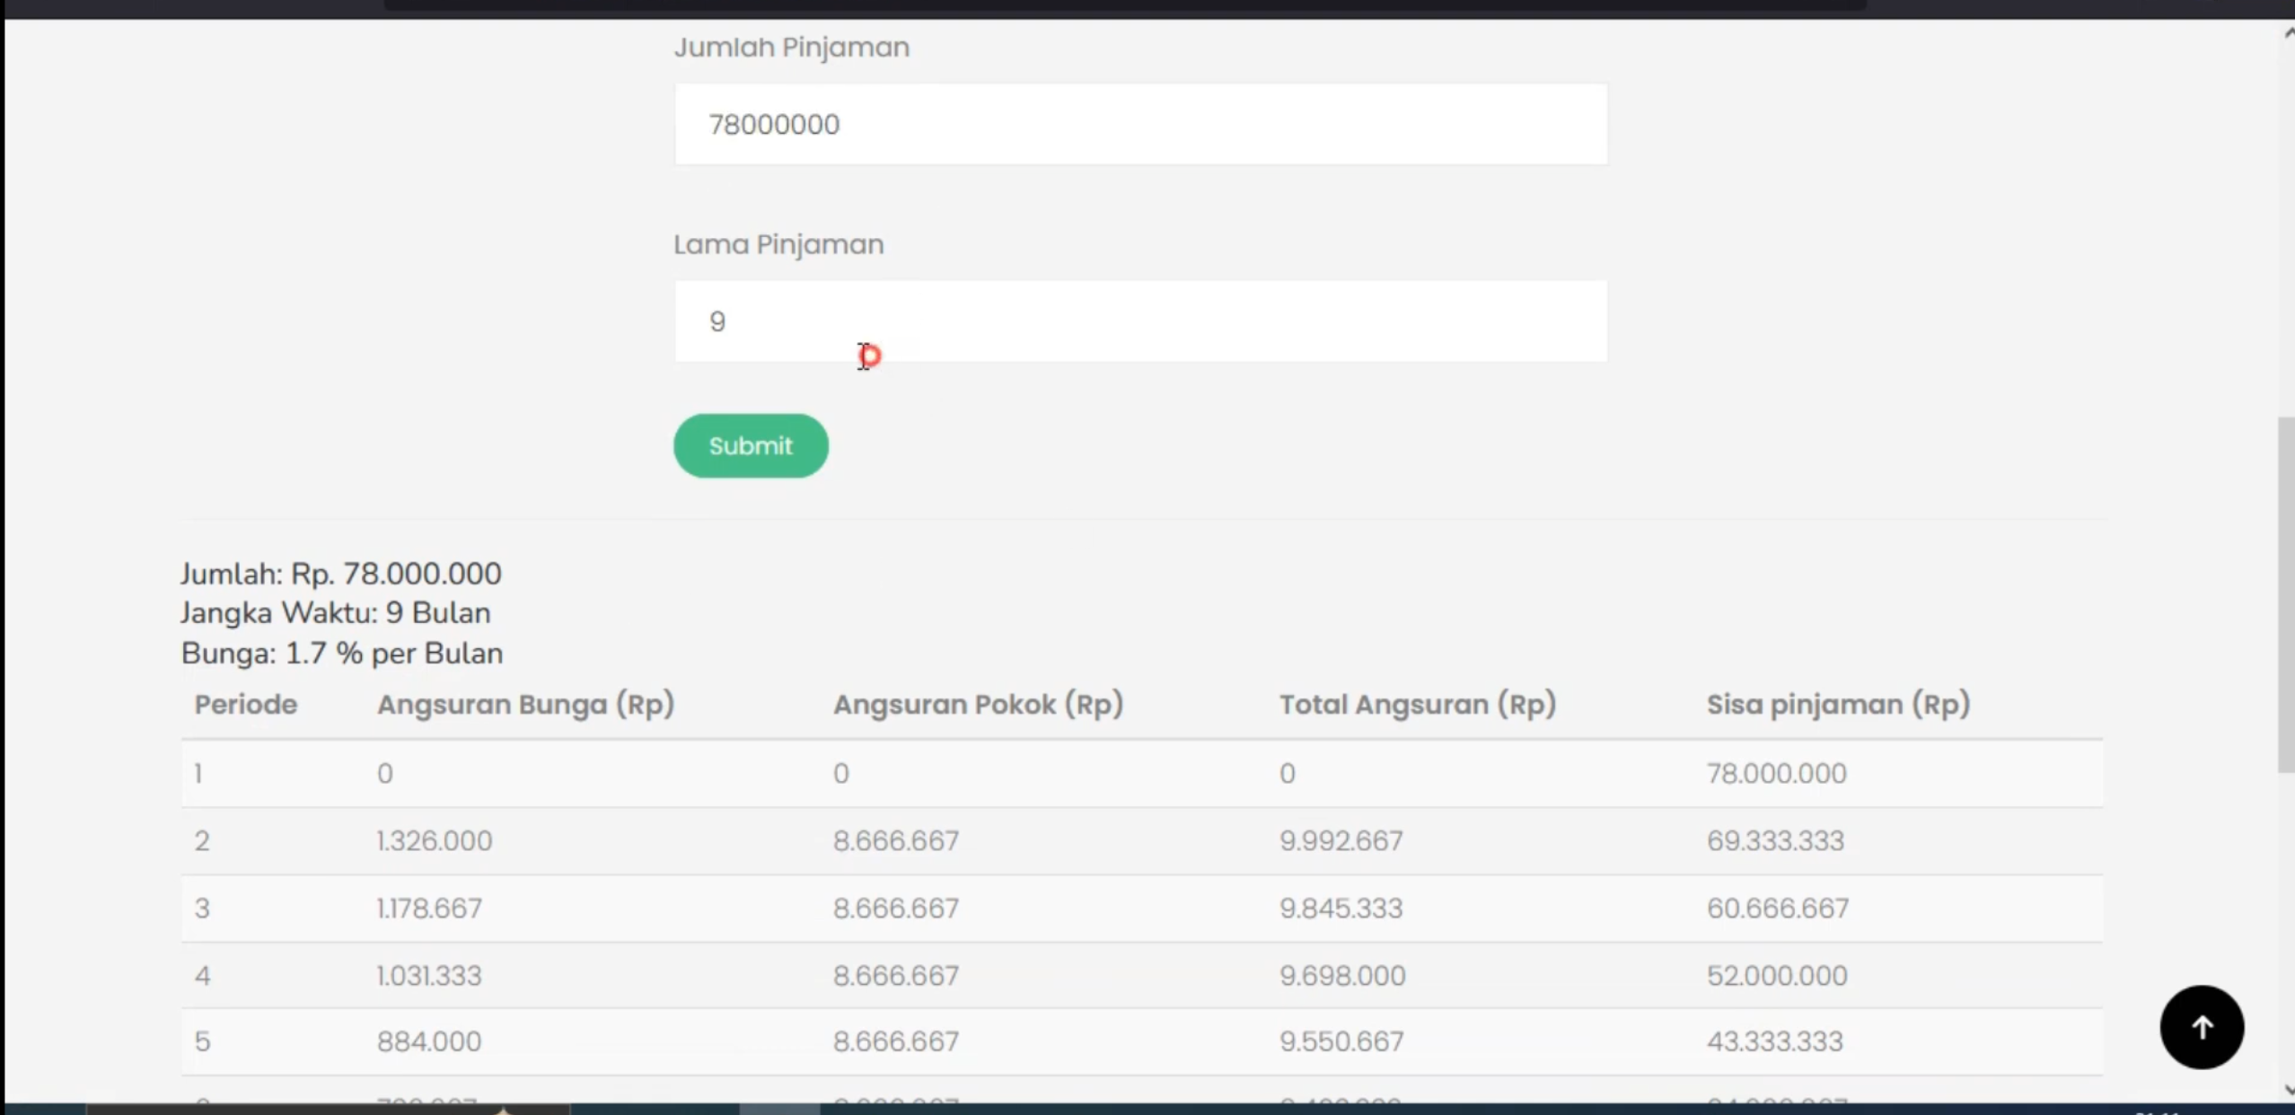Click the 9.992.667 total angsuran cell

[1341, 840]
